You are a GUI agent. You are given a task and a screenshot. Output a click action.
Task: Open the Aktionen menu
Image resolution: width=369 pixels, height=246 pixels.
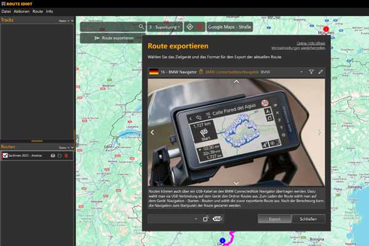[22, 11]
